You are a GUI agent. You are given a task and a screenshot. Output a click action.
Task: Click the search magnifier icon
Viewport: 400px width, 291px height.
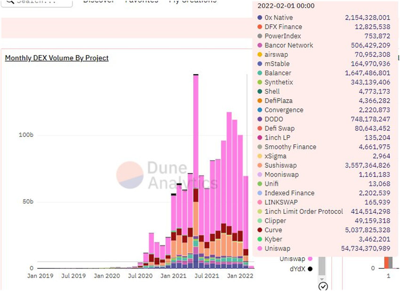click(x=10, y=1)
